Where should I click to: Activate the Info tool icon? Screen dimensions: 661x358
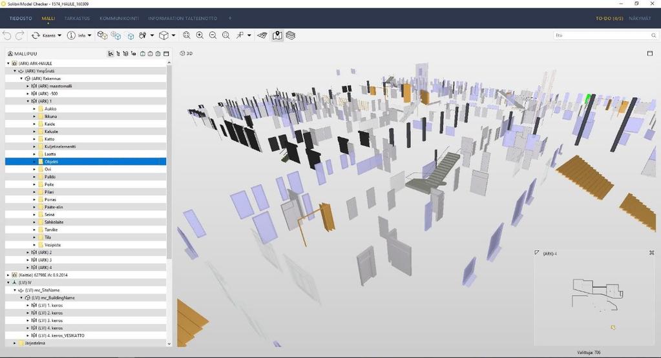coord(71,35)
